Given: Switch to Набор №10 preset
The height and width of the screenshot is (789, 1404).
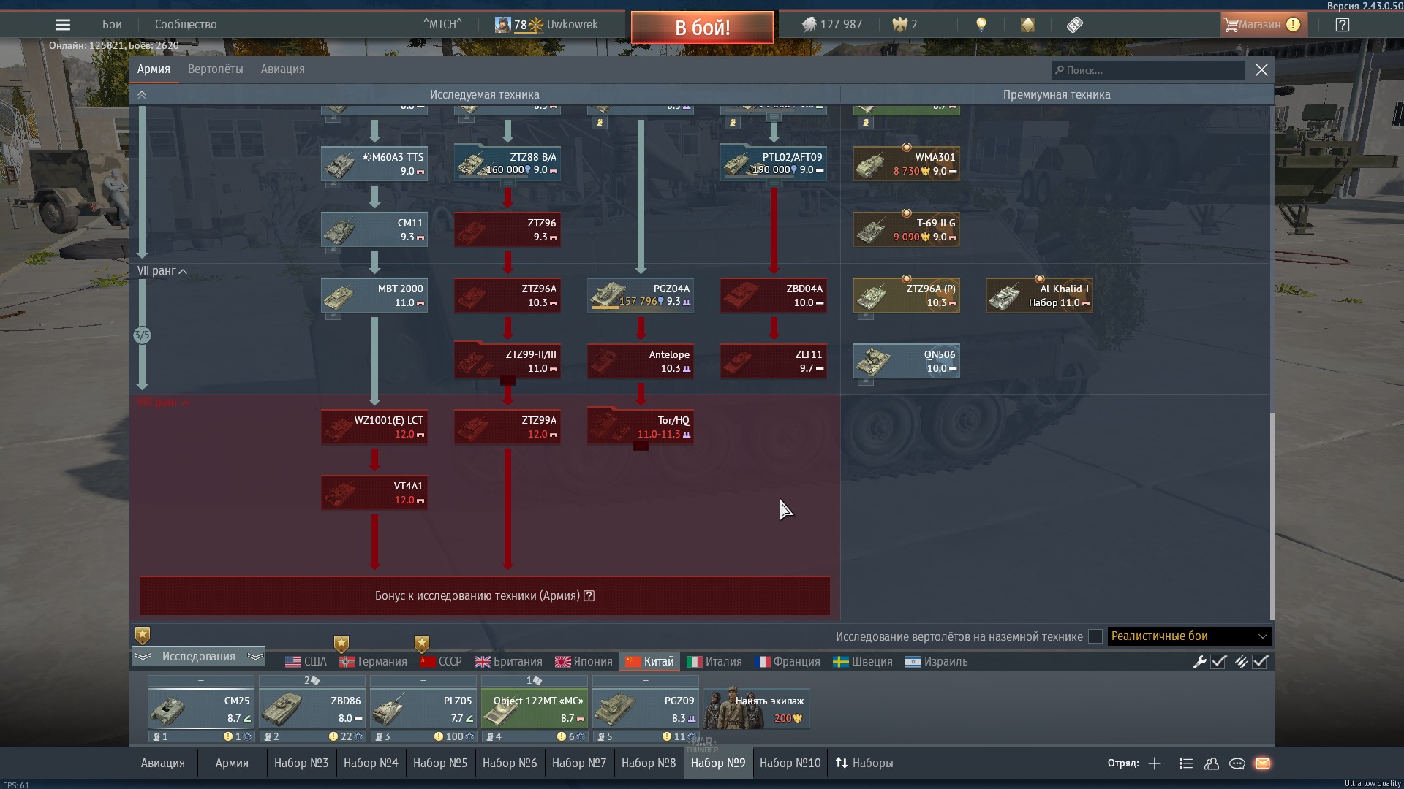Looking at the screenshot, I should pos(790,763).
